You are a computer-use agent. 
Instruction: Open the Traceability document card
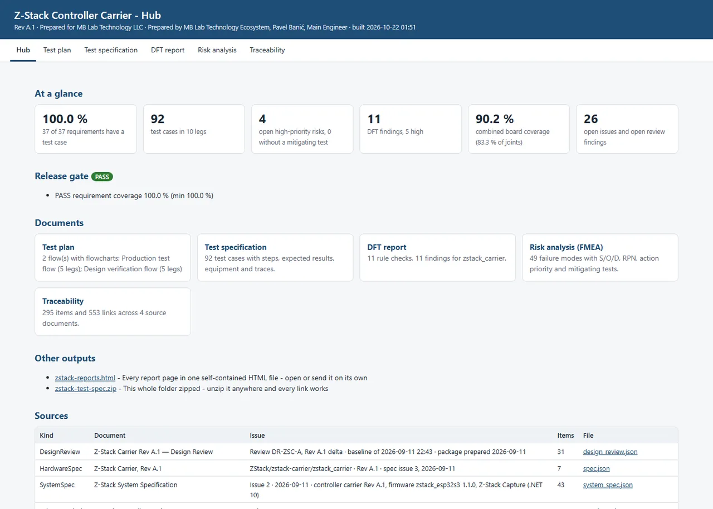pos(113,312)
